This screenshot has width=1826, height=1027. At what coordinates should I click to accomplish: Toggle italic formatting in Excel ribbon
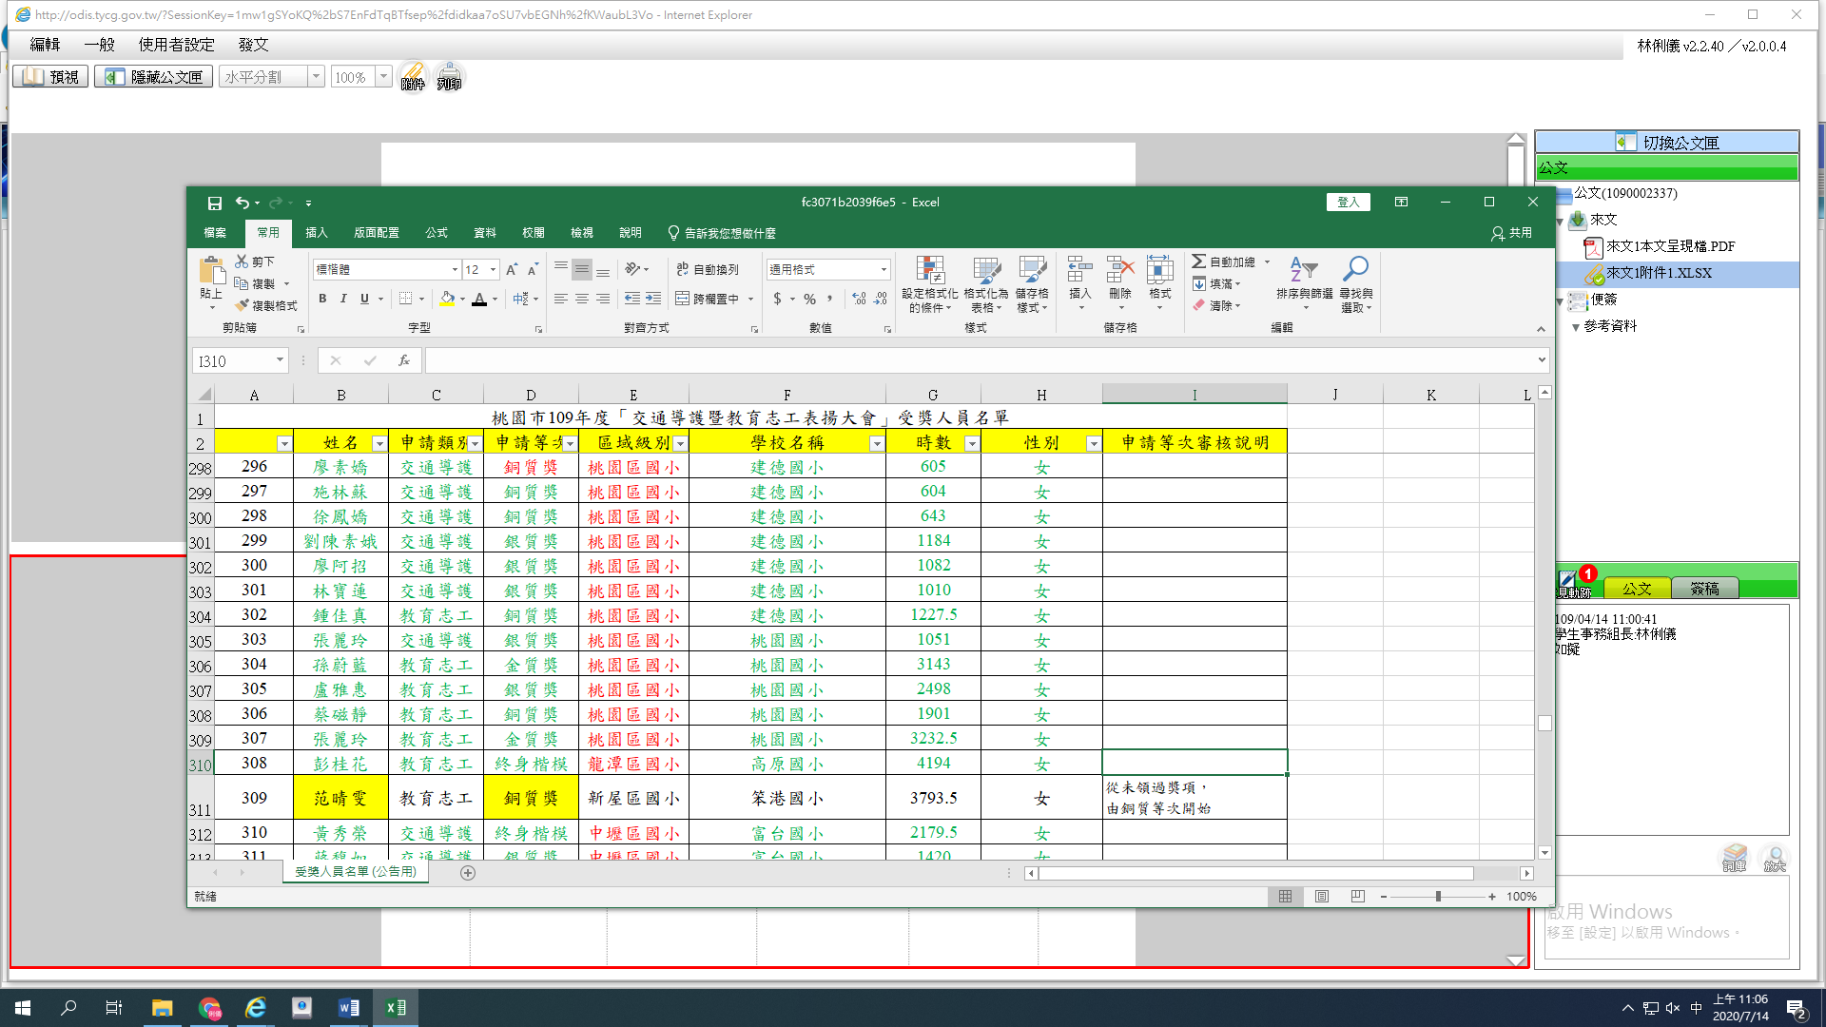[x=343, y=299]
